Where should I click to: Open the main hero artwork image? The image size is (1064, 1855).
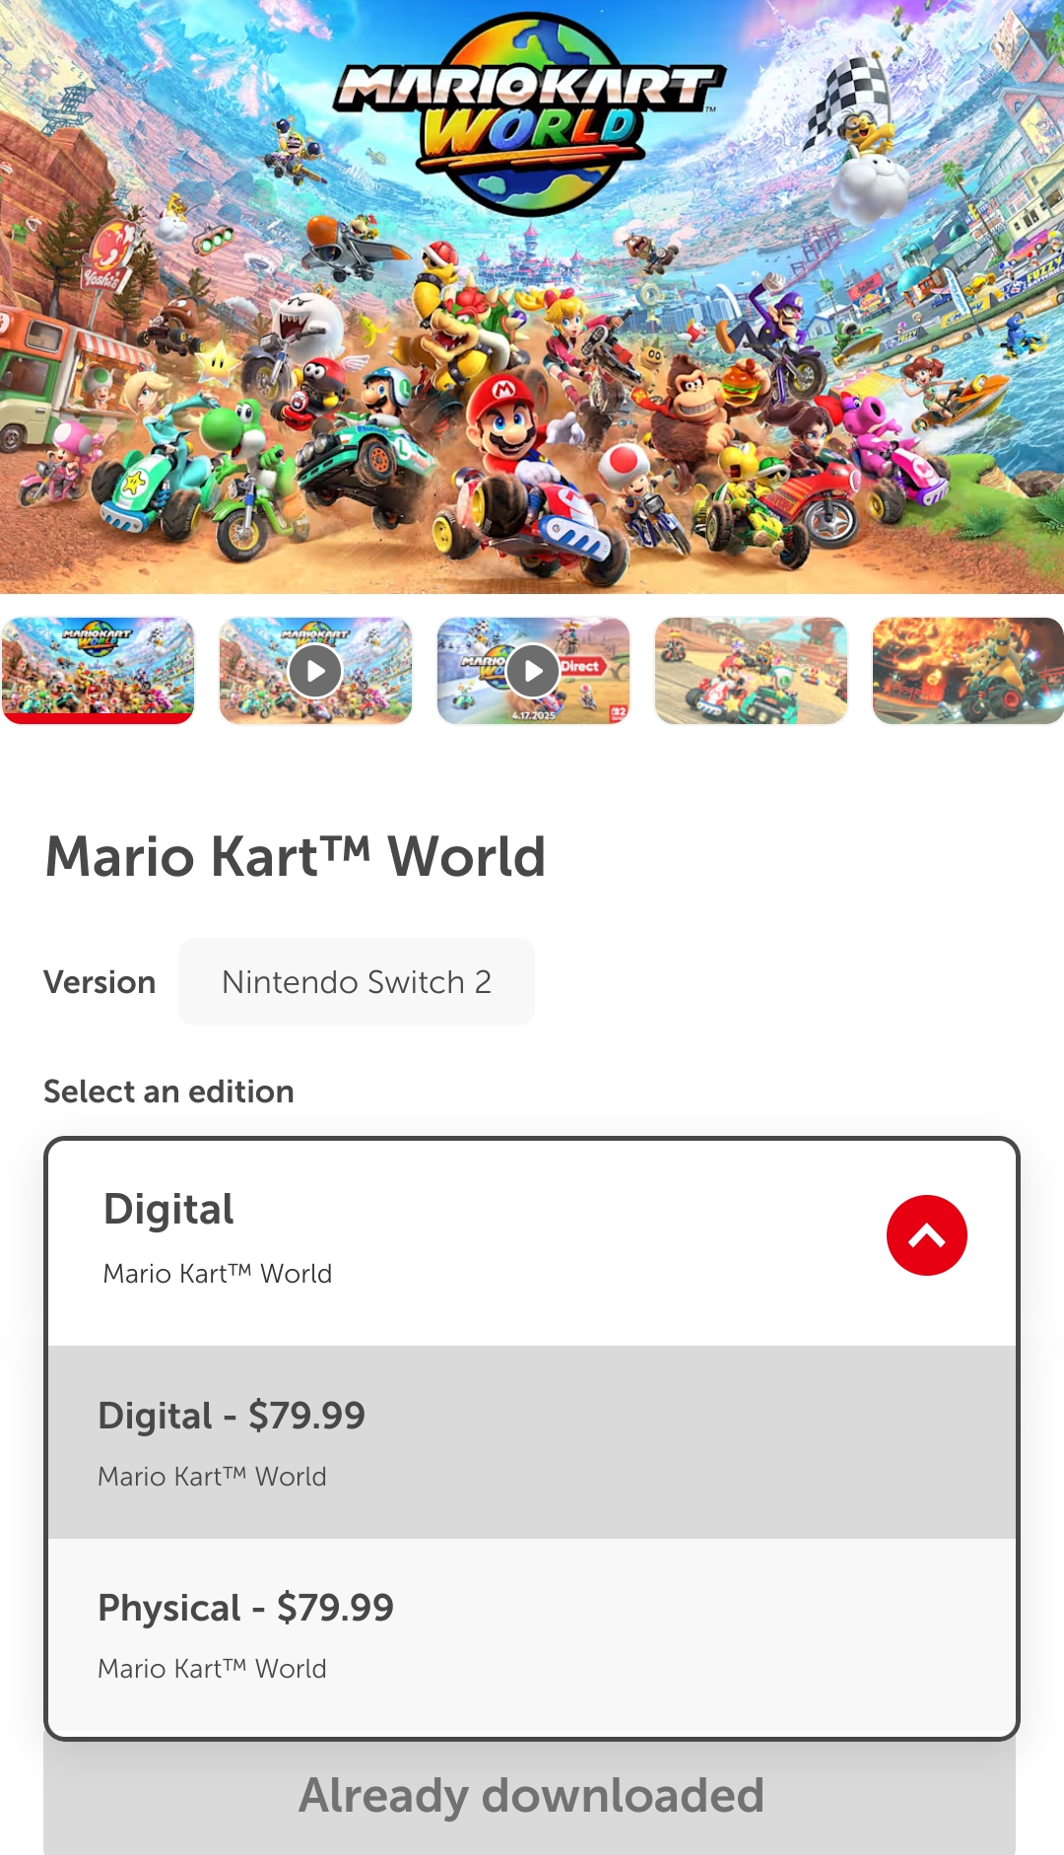[532, 297]
